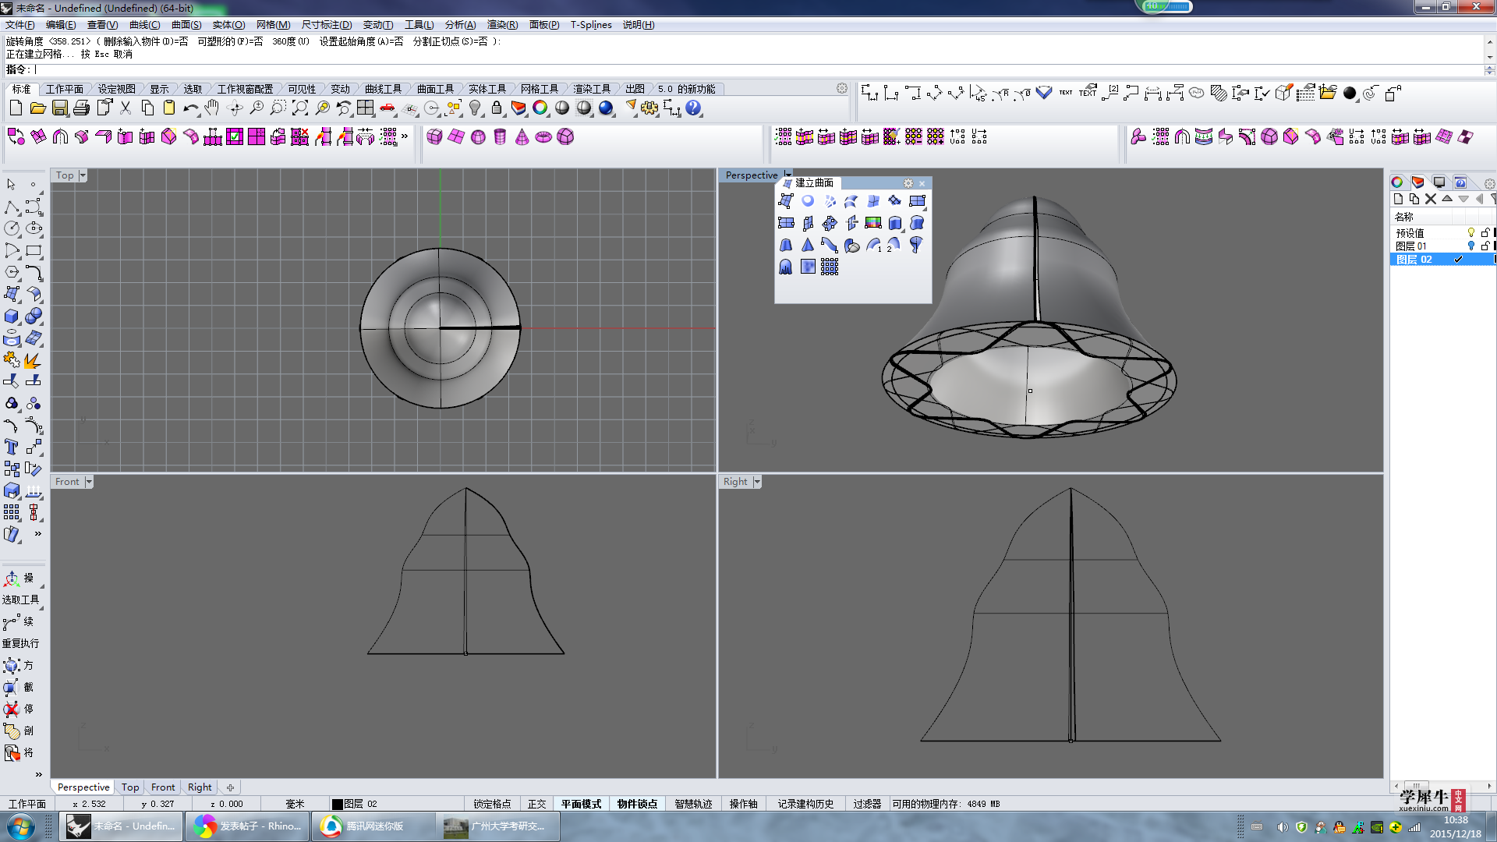Select the polyline tool in left toolbar

point(12,207)
